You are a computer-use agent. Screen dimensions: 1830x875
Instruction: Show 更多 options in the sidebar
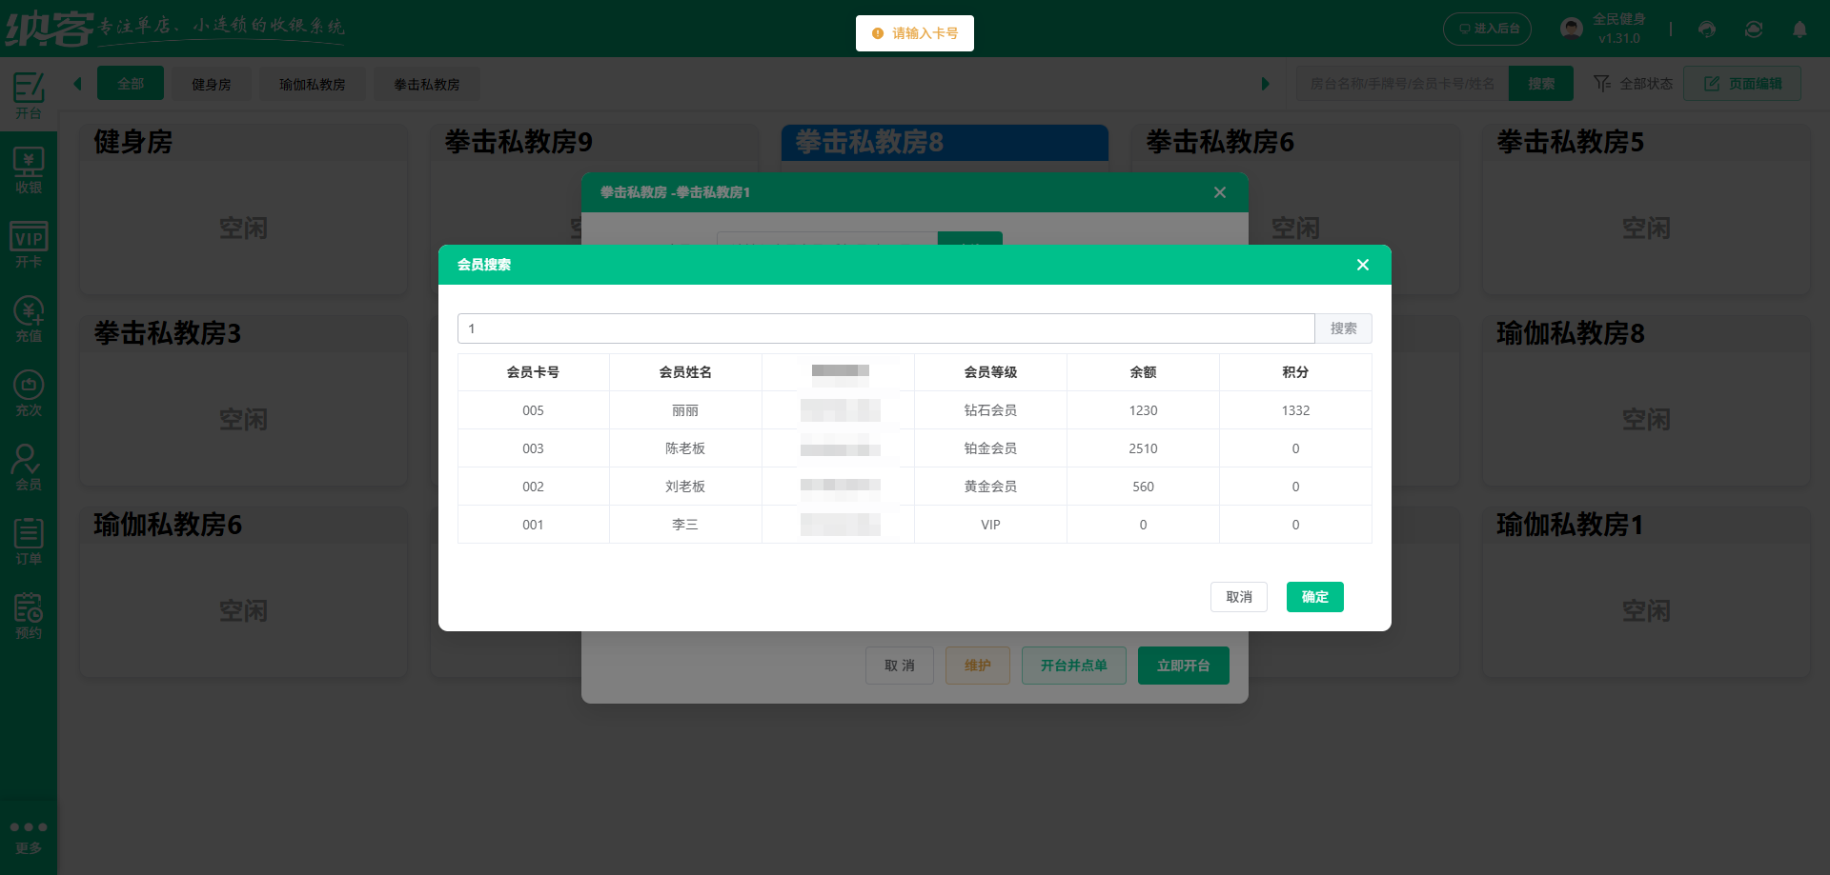(29, 836)
